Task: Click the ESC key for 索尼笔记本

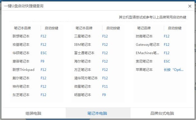Action: pyautogui.click(x=167, y=61)
